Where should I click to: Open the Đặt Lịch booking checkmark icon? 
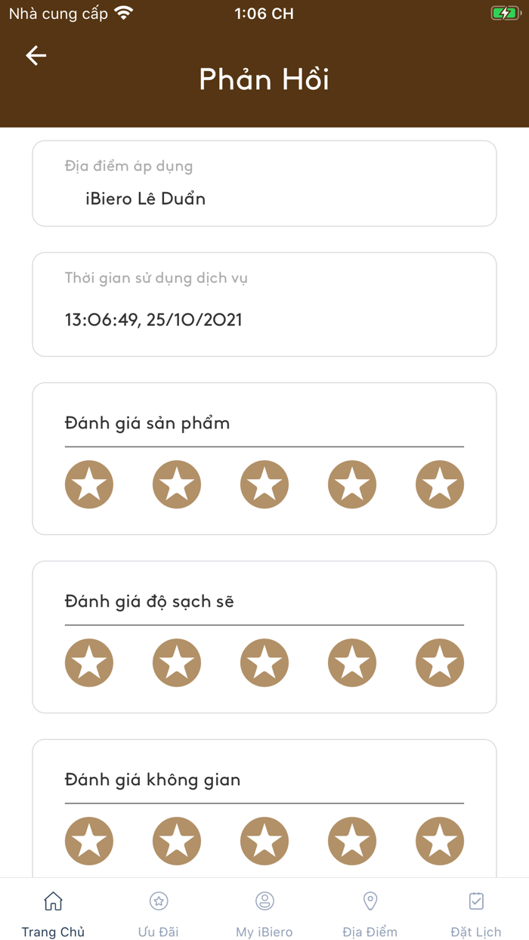click(x=475, y=901)
